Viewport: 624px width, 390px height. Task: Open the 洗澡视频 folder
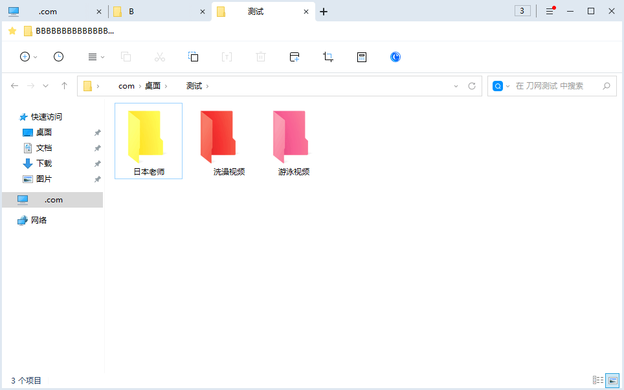click(219, 138)
